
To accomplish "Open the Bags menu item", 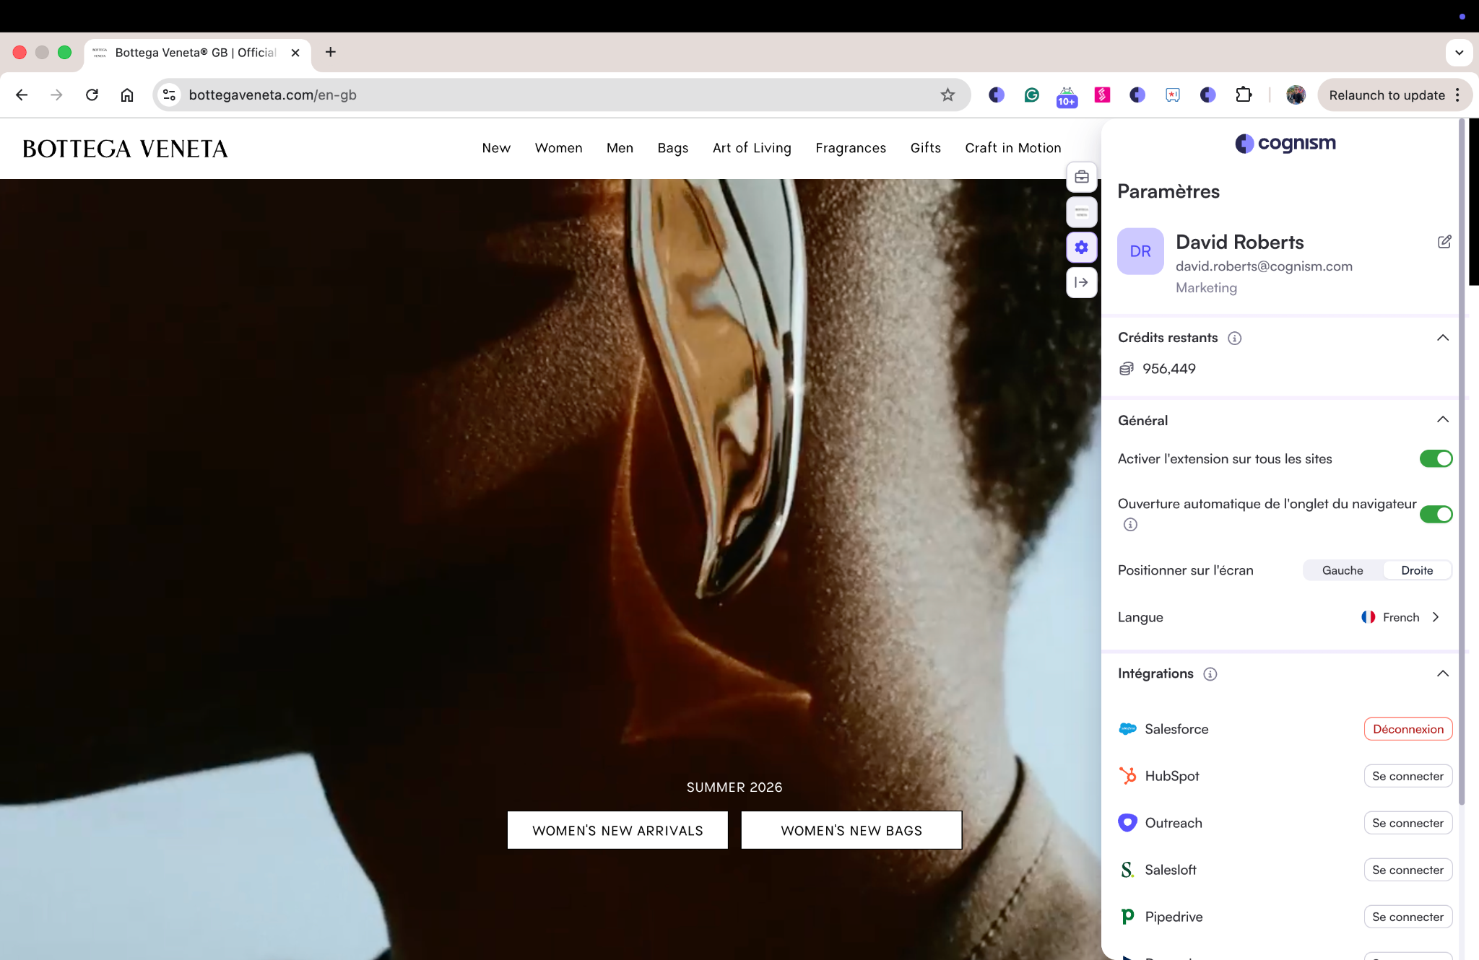I will coord(672,148).
